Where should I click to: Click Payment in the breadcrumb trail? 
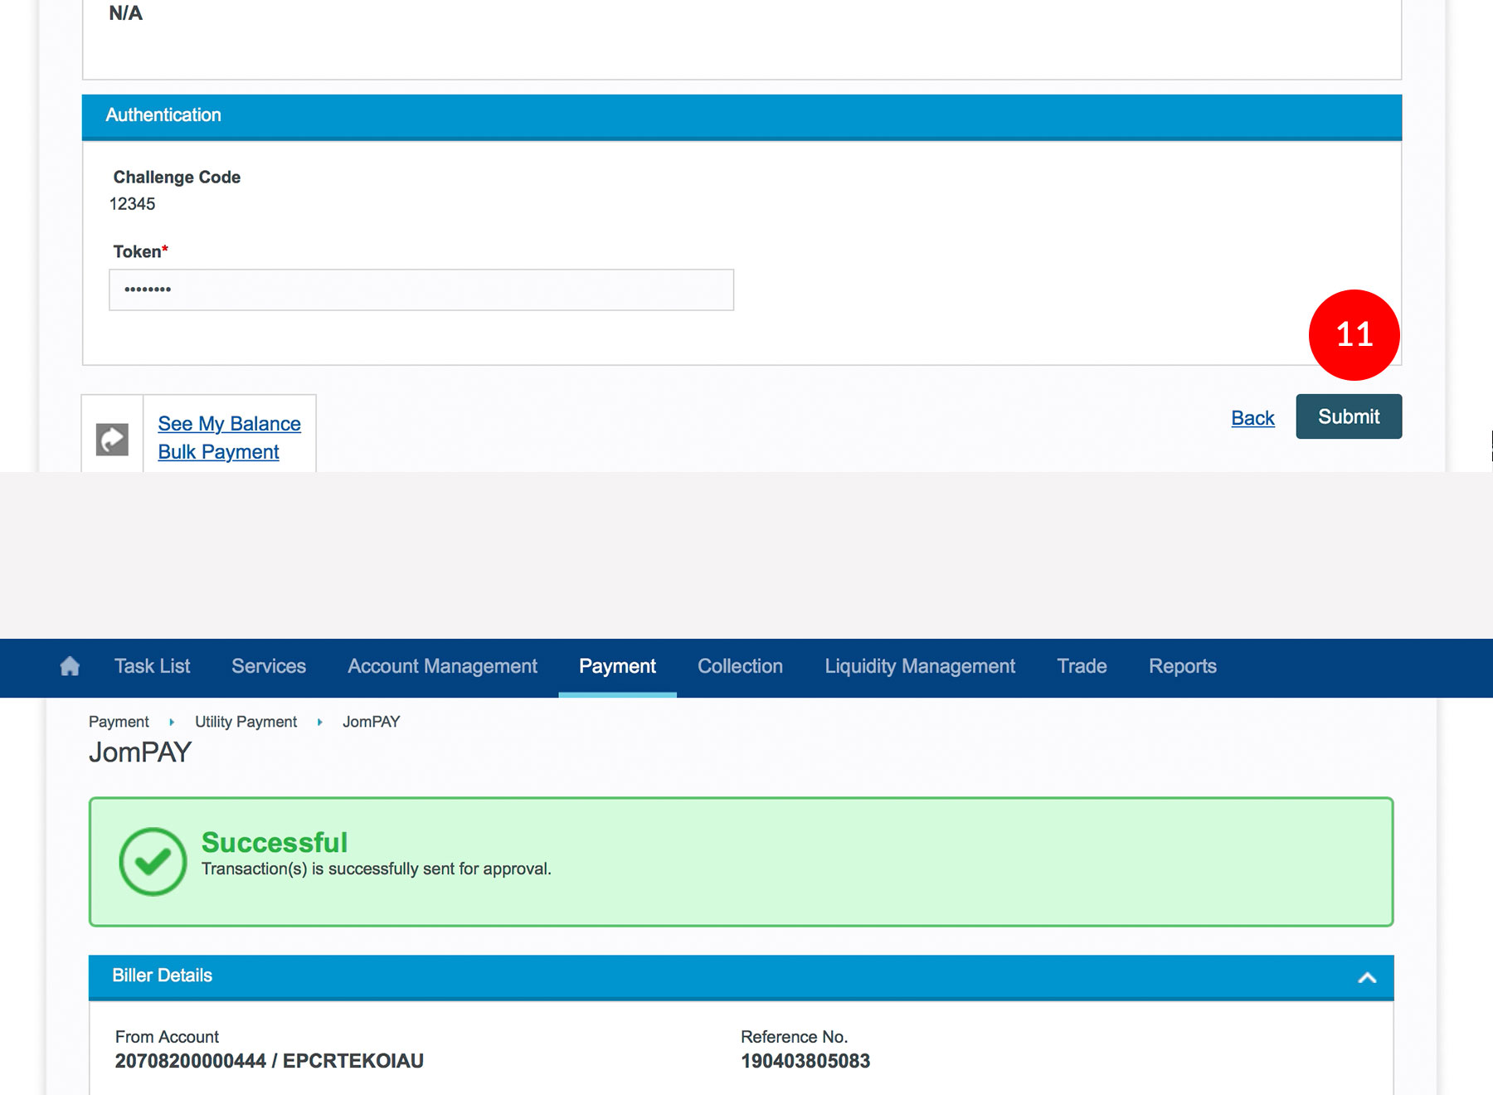pos(119,722)
